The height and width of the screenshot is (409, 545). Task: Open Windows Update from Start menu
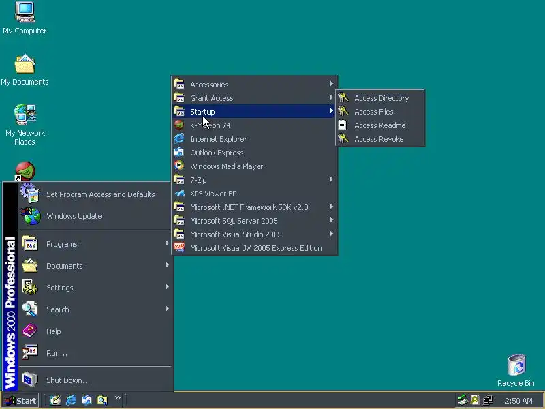click(x=95, y=216)
